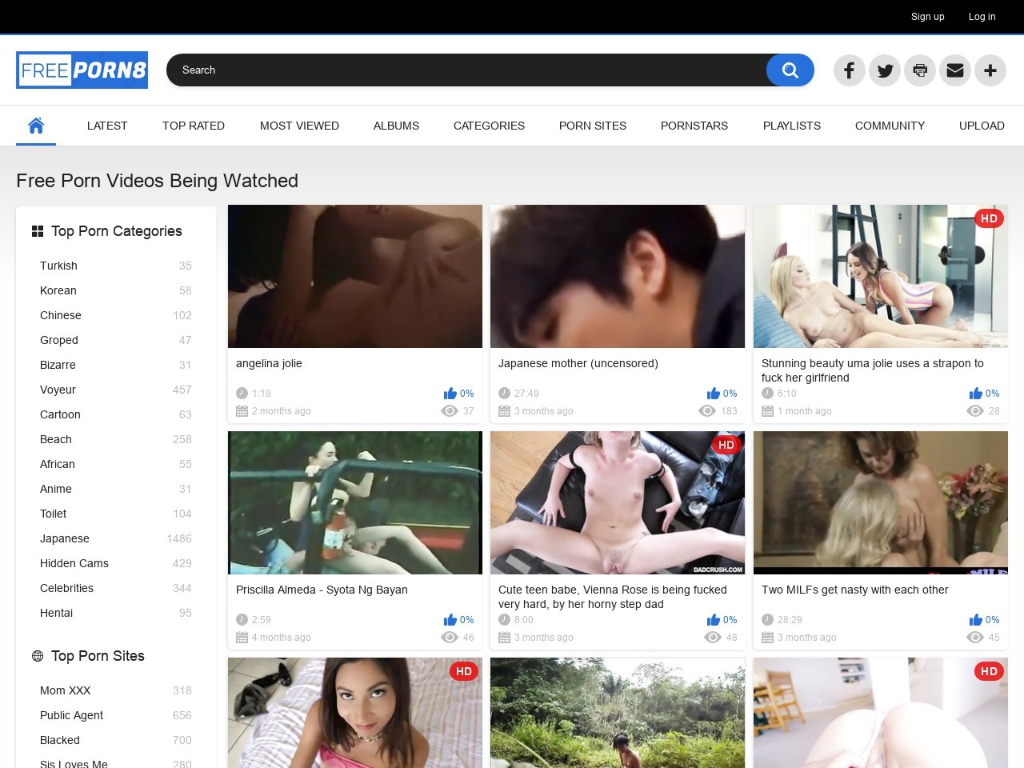The width and height of the screenshot is (1024, 768).
Task: Click the home icon in the navigation bar
Action: 36,126
